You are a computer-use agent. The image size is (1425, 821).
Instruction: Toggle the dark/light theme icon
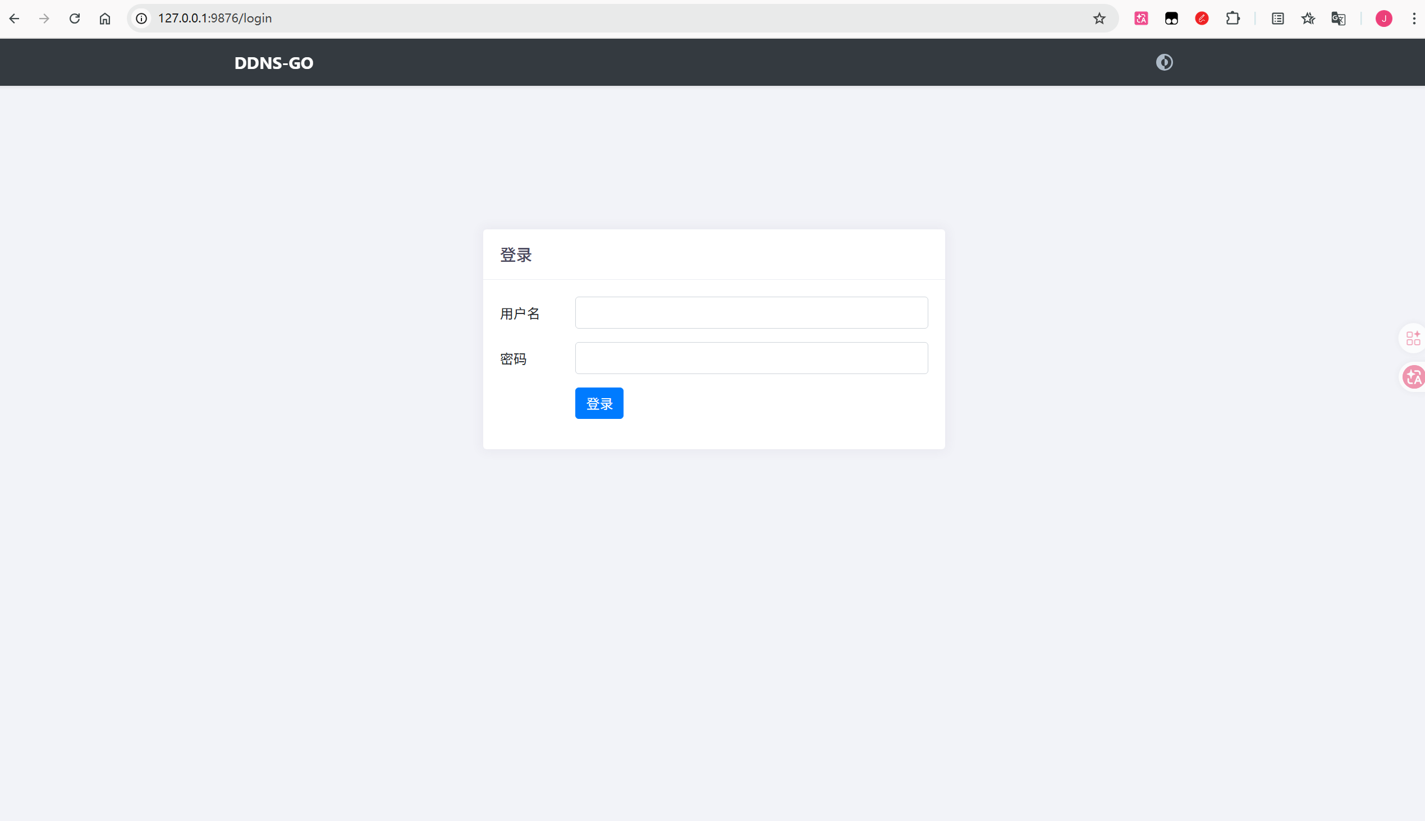pos(1163,62)
